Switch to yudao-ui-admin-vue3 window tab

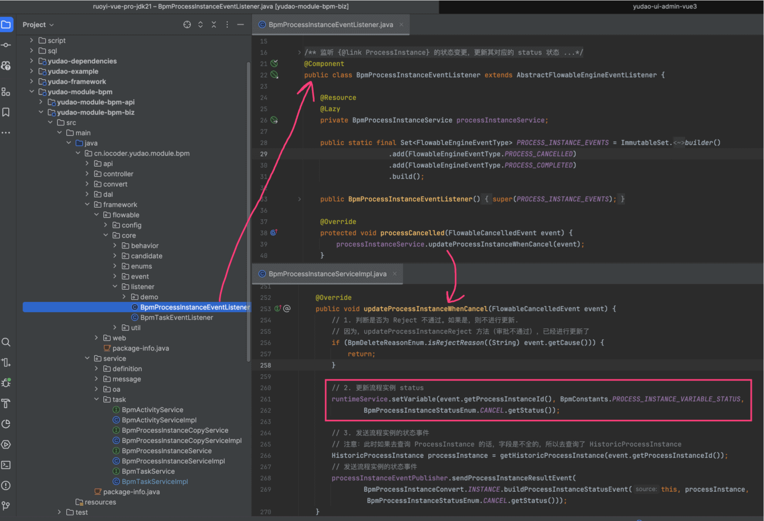click(x=664, y=7)
